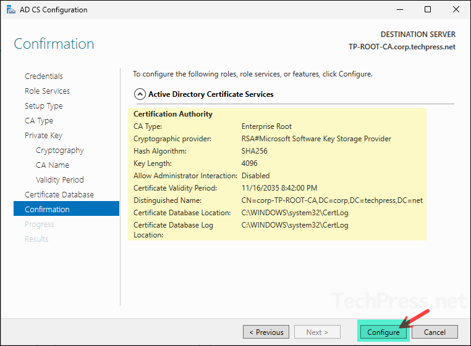Jump to the CA Type step
Viewport: 471px width, 346px height.
pos(39,121)
